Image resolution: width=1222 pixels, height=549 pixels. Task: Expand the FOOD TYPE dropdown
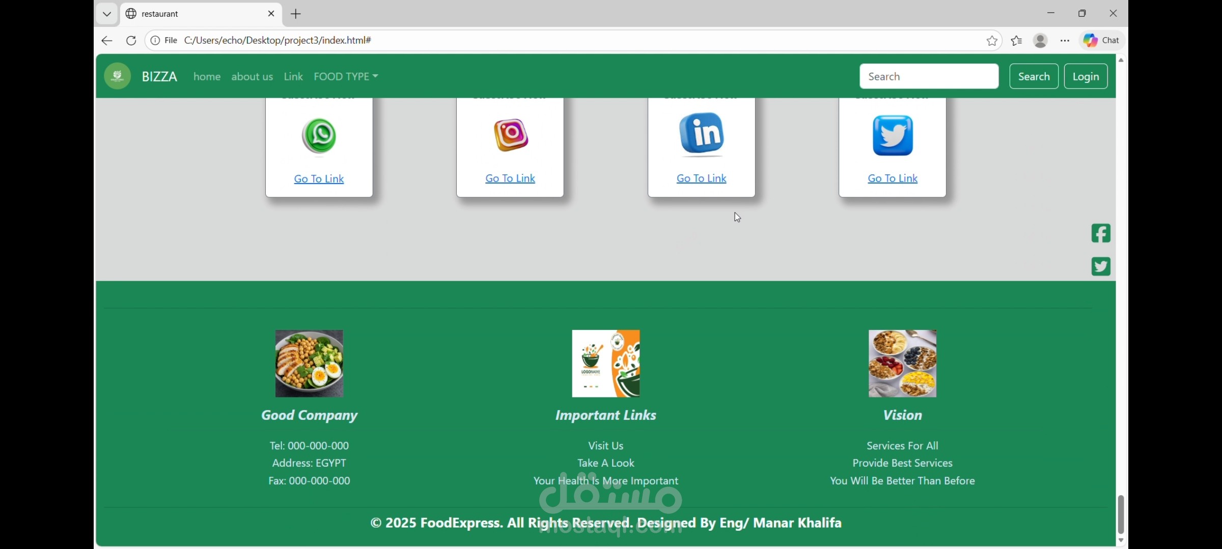(x=346, y=76)
